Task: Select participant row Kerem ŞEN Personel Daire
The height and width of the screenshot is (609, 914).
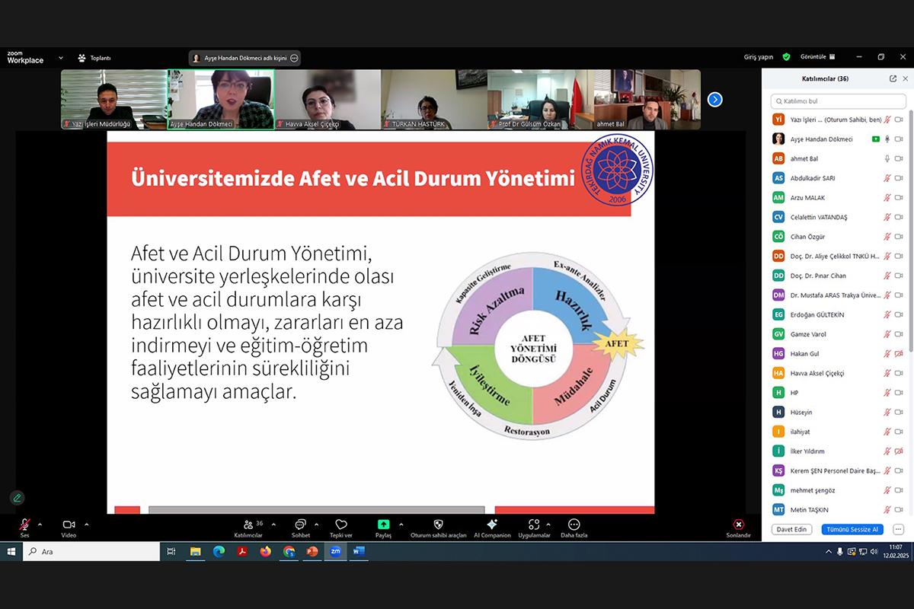Action: [x=837, y=470]
